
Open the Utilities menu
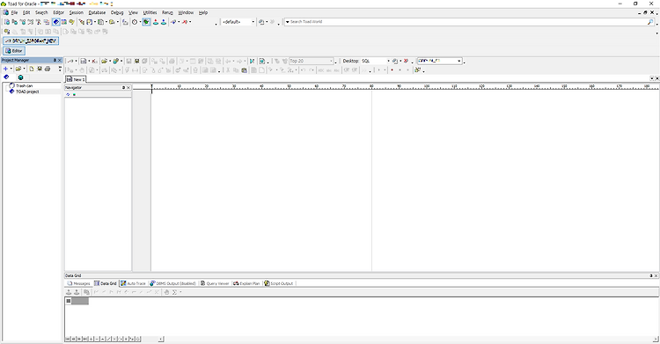point(150,12)
